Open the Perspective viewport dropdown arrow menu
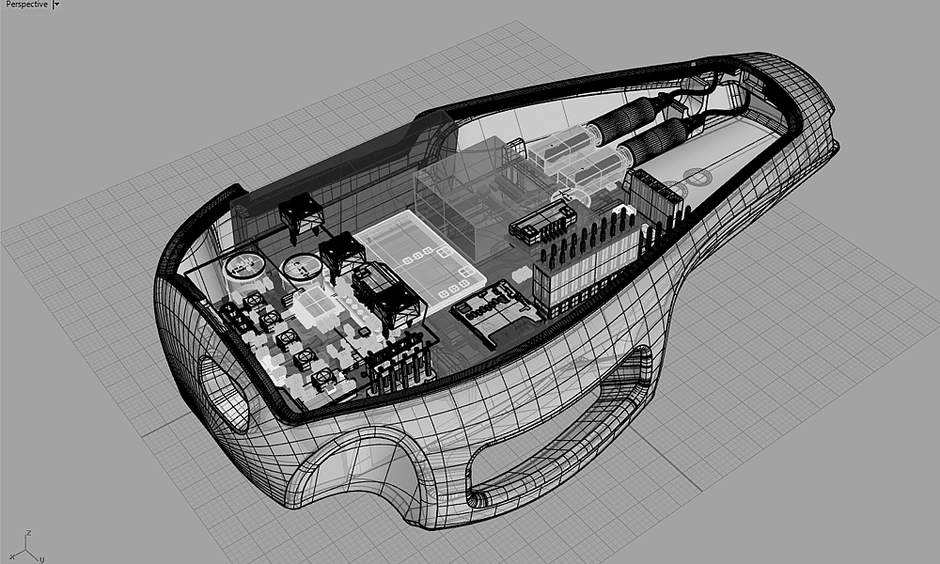Image resolution: width=940 pixels, height=564 pixels. 56,4
